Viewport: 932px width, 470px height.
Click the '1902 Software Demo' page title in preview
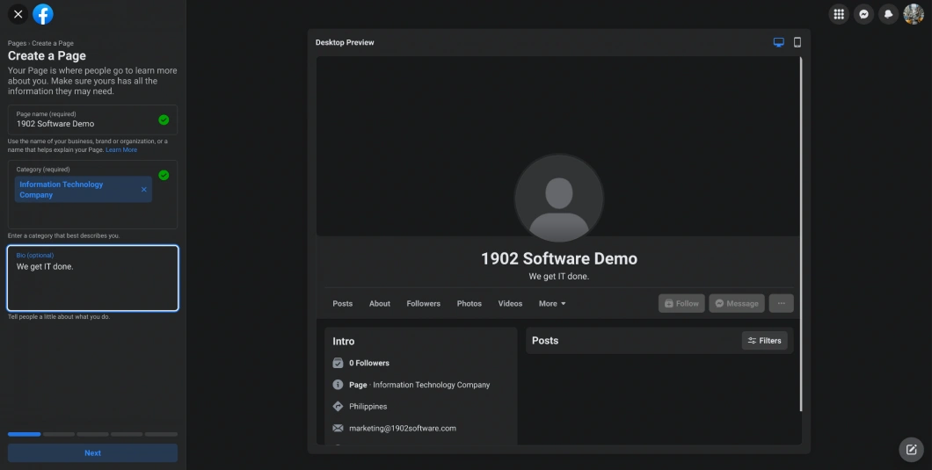[558, 258]
